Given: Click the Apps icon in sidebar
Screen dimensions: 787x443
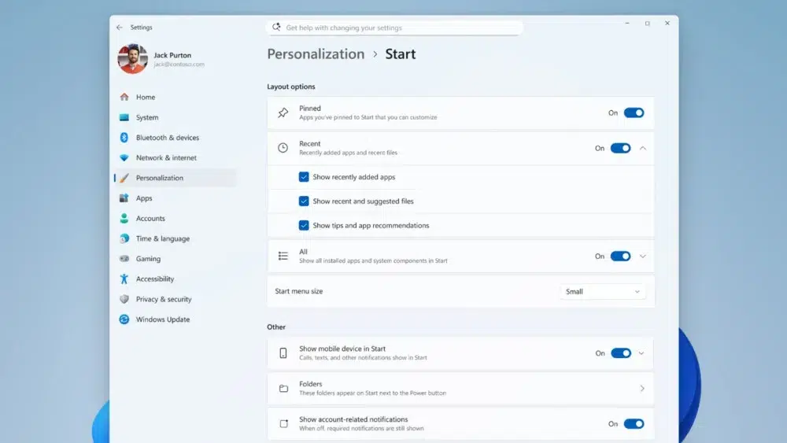Looking at the screenshot, I should 124,198.
